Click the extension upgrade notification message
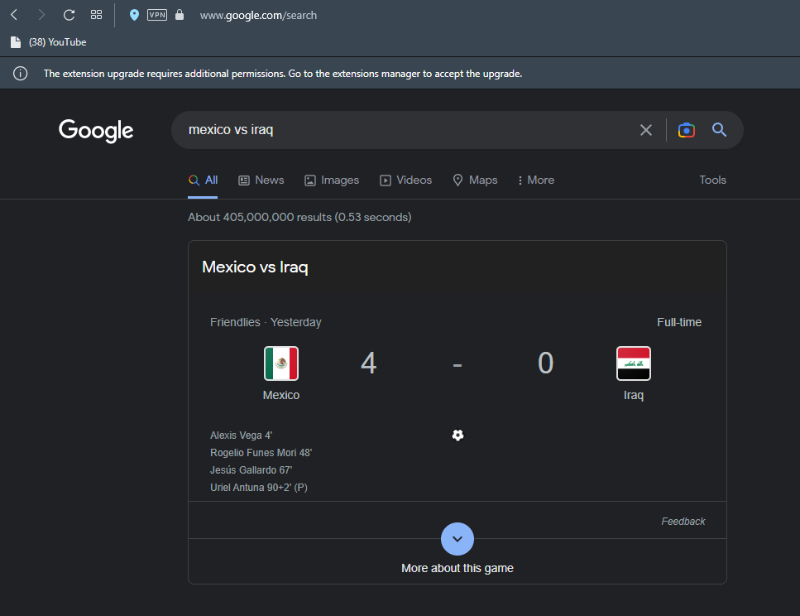 (x=283, y=74)
